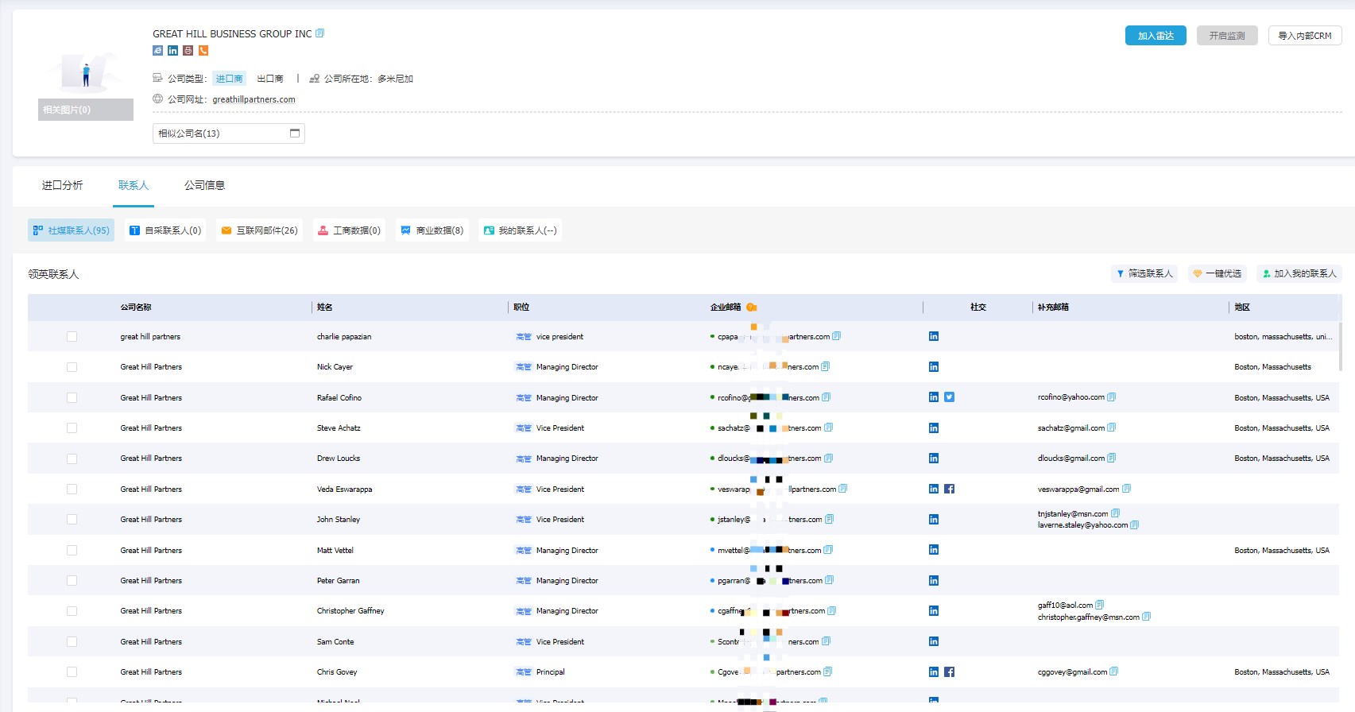The image size is (1355, 712).
Task: Tick checkbox for Matt Vettel row
Action: (72, 550)
